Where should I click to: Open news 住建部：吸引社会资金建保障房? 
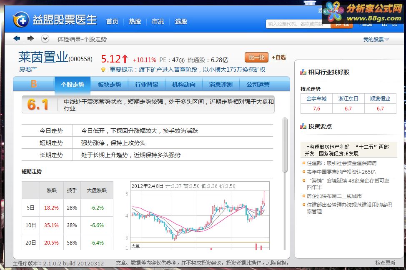[x=341, y=163]
